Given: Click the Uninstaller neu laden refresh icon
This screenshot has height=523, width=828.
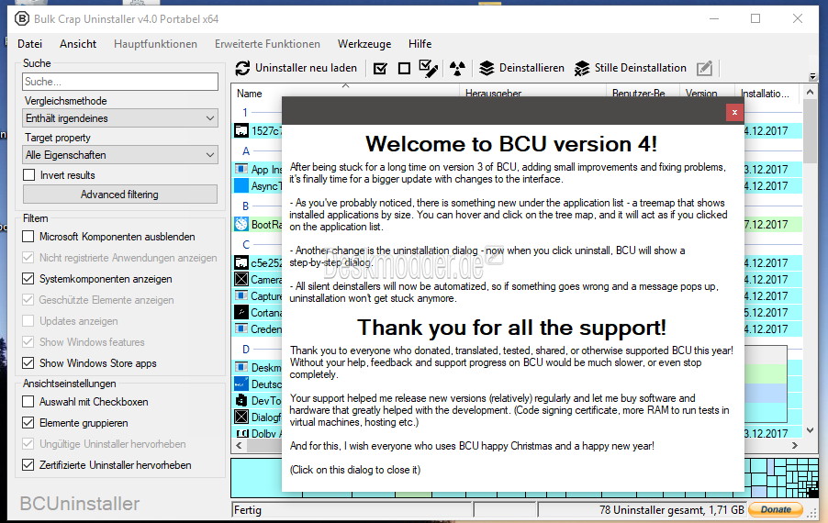Looking at the screenshot, I should tap(242, 68).
